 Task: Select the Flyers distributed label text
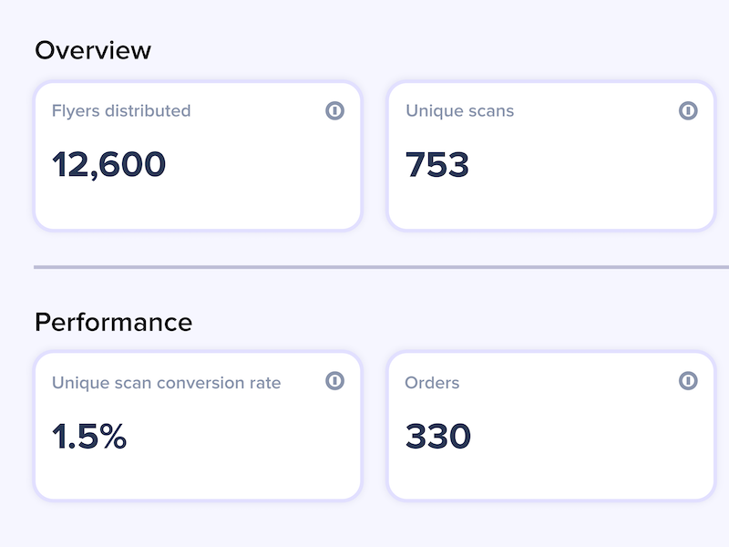tap(121, 111)
